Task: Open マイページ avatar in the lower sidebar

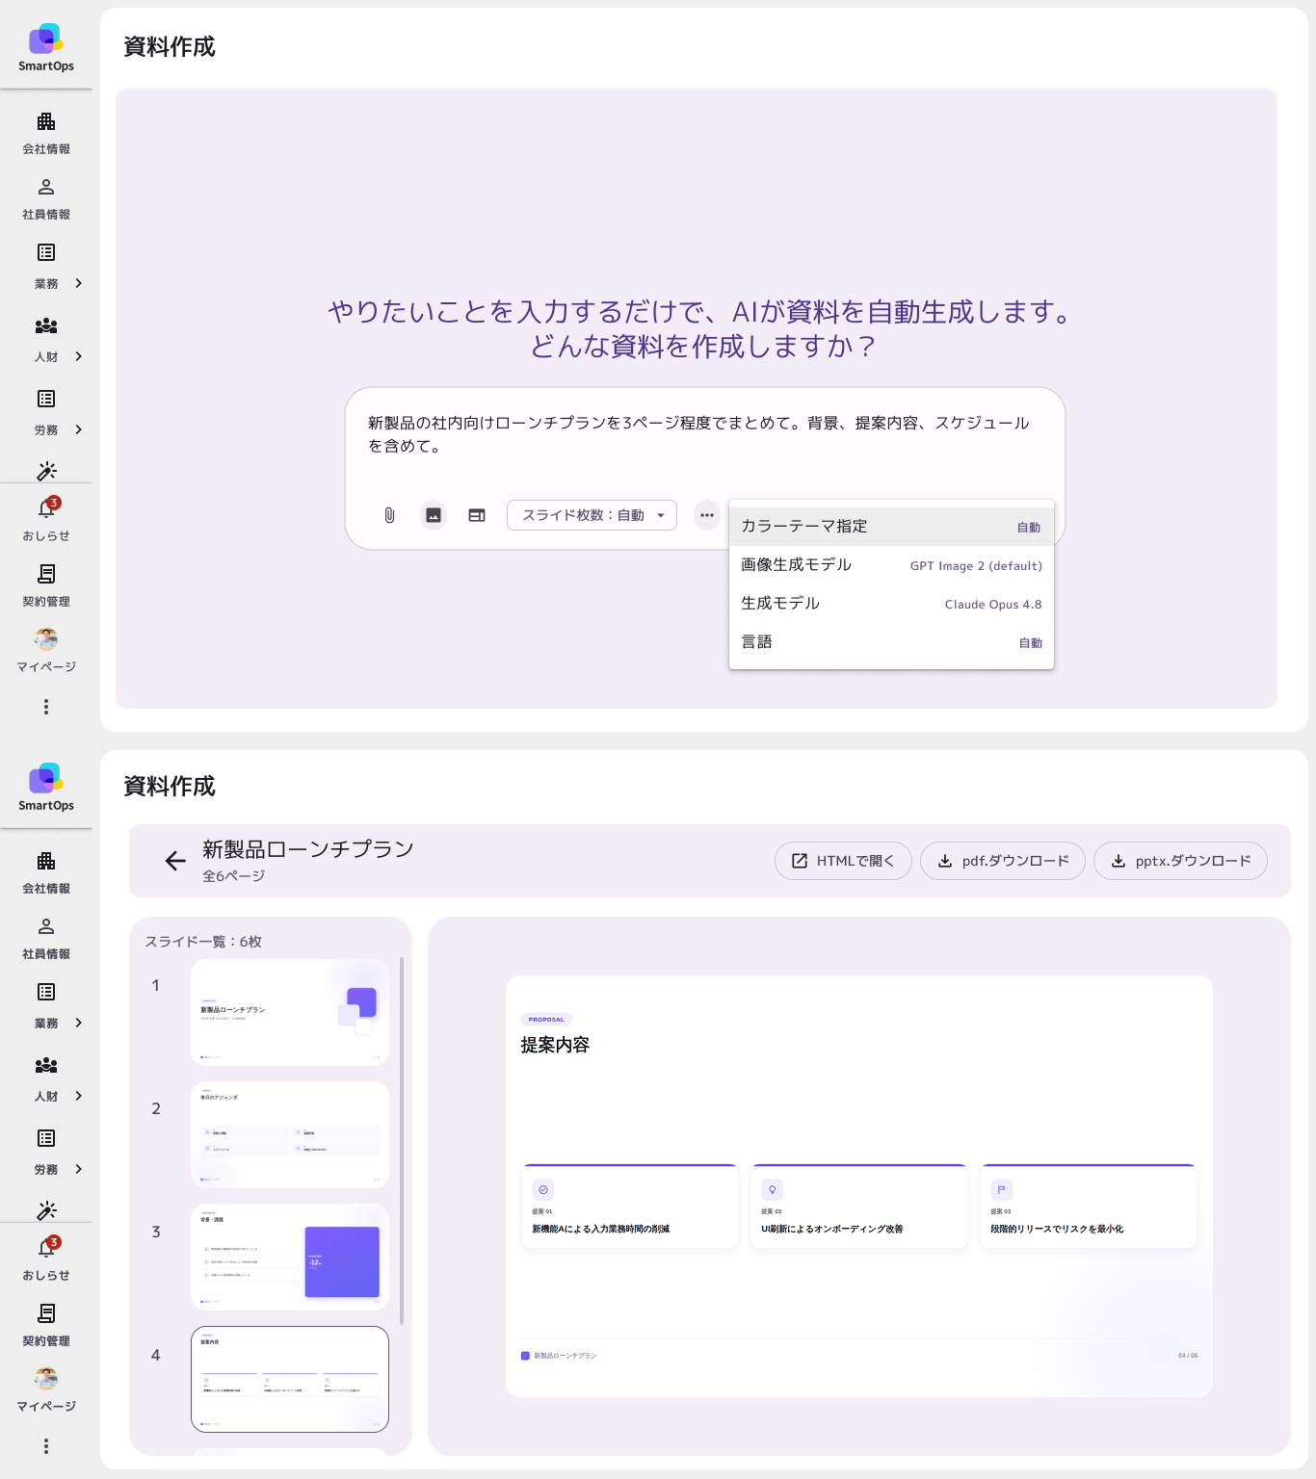Action: click(x=46, y=1390)
